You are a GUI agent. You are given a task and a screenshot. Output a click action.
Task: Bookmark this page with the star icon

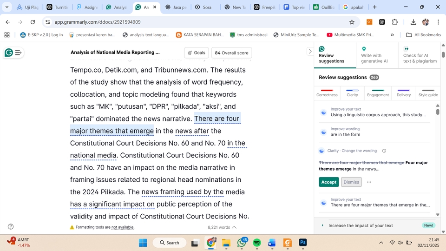click(x=352, y=22)
